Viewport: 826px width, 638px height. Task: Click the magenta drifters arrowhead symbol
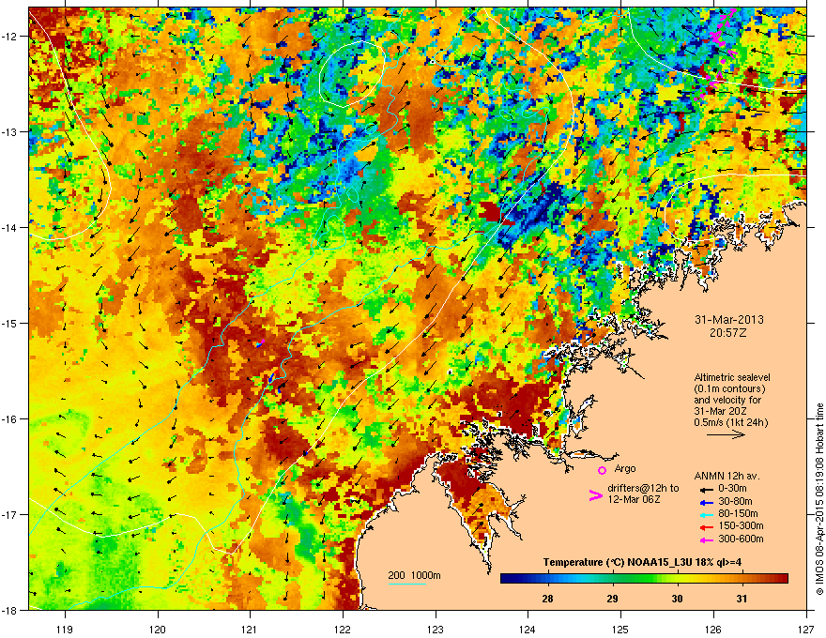click(x=595, y=495)
